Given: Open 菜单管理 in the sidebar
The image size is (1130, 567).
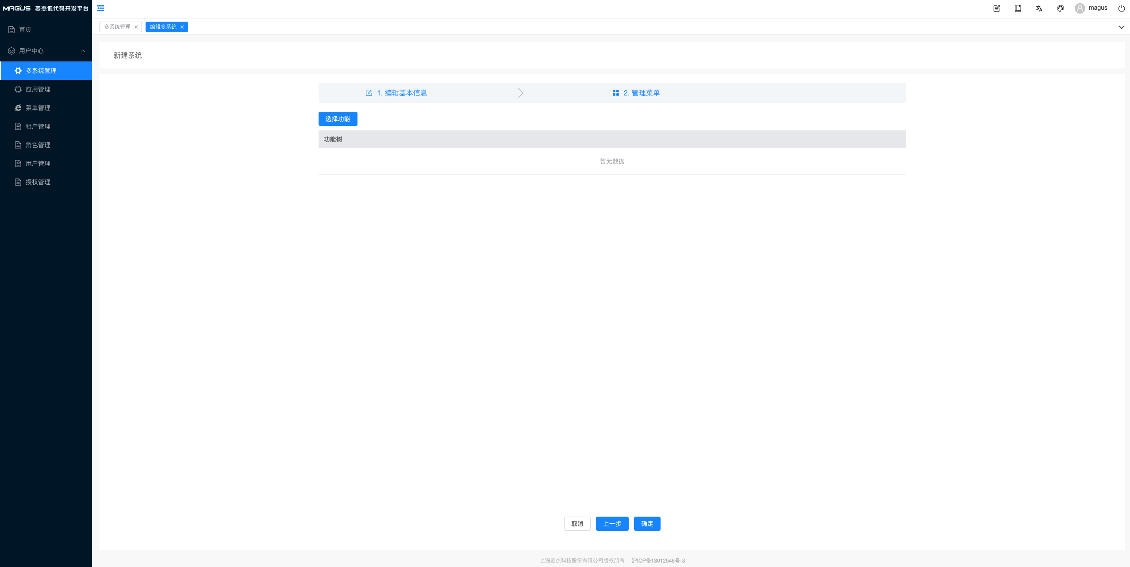Looking at the screenshot, I should [x=46, y=108].
